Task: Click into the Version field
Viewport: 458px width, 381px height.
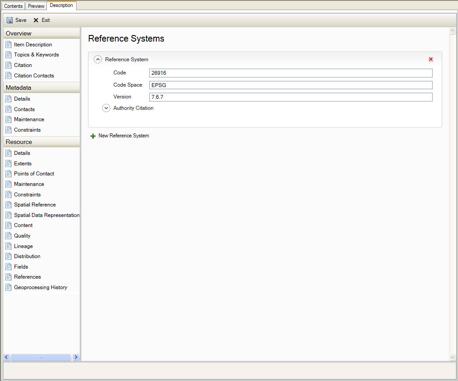Action: (290, 97)
